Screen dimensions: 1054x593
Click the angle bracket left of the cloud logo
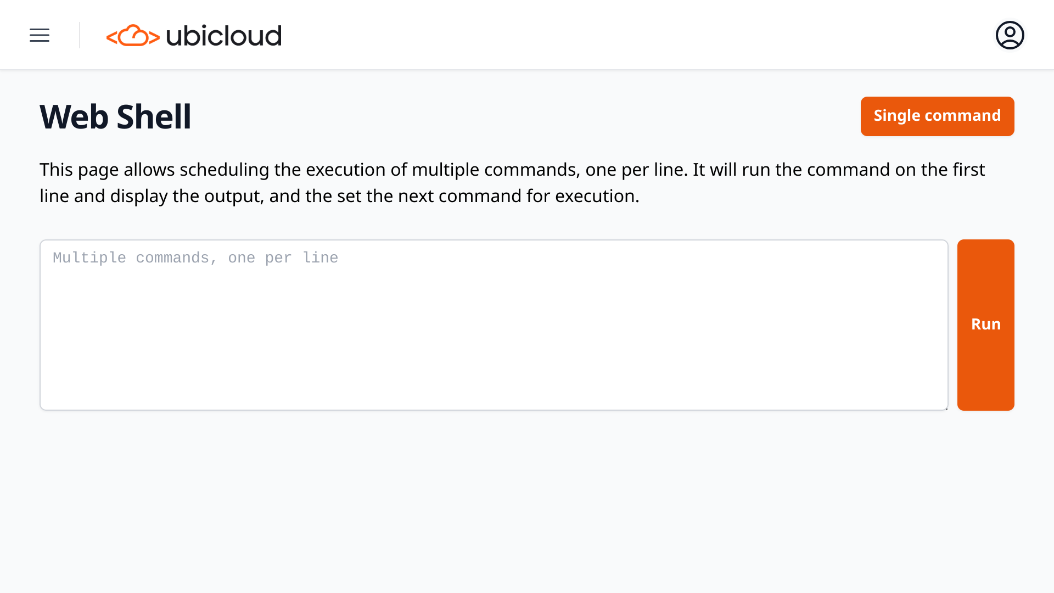[111, 37]
